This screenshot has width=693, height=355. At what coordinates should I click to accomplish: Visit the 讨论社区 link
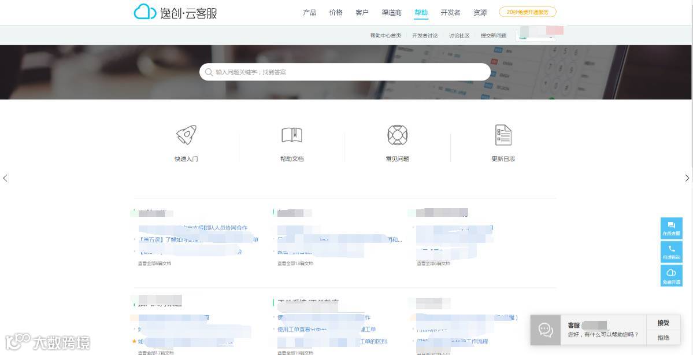click(x=459, y=35)
